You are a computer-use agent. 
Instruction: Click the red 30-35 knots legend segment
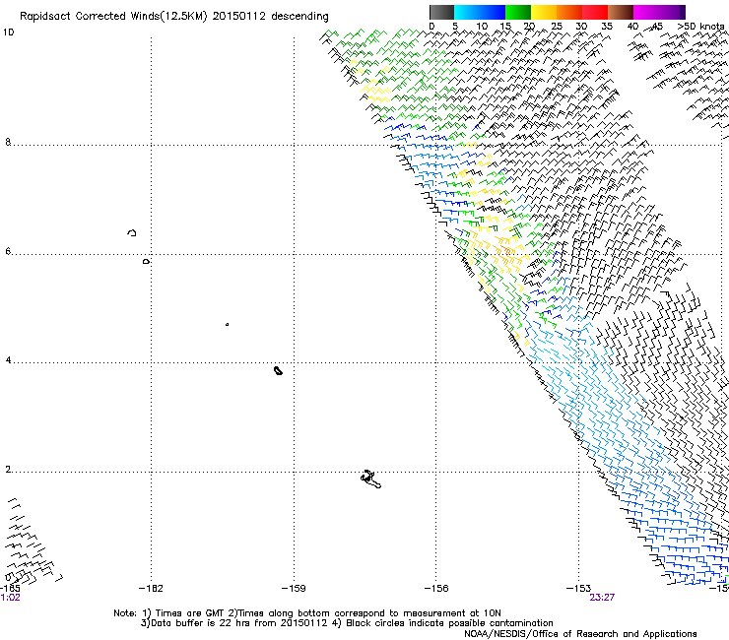point(595,12)
